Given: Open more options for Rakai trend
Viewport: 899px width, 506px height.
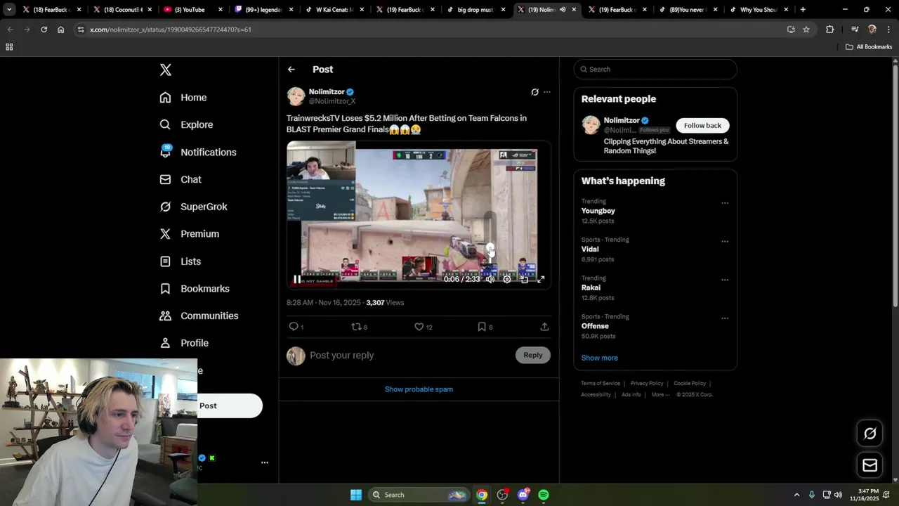Looking at the screenshot, I should (725, 280).
